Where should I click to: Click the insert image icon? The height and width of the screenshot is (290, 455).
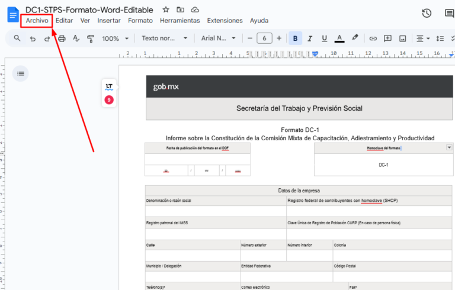pos(402,38)
